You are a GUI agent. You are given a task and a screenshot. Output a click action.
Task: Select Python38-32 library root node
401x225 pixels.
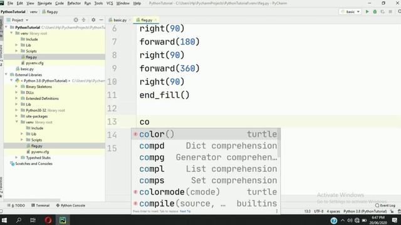point(45,110)
